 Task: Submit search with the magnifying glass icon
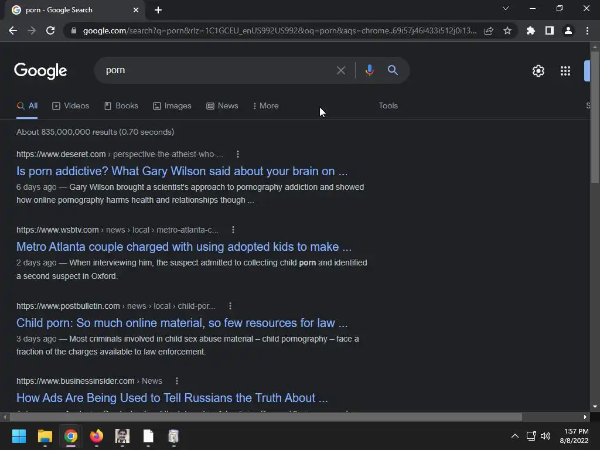click(393, 70)
